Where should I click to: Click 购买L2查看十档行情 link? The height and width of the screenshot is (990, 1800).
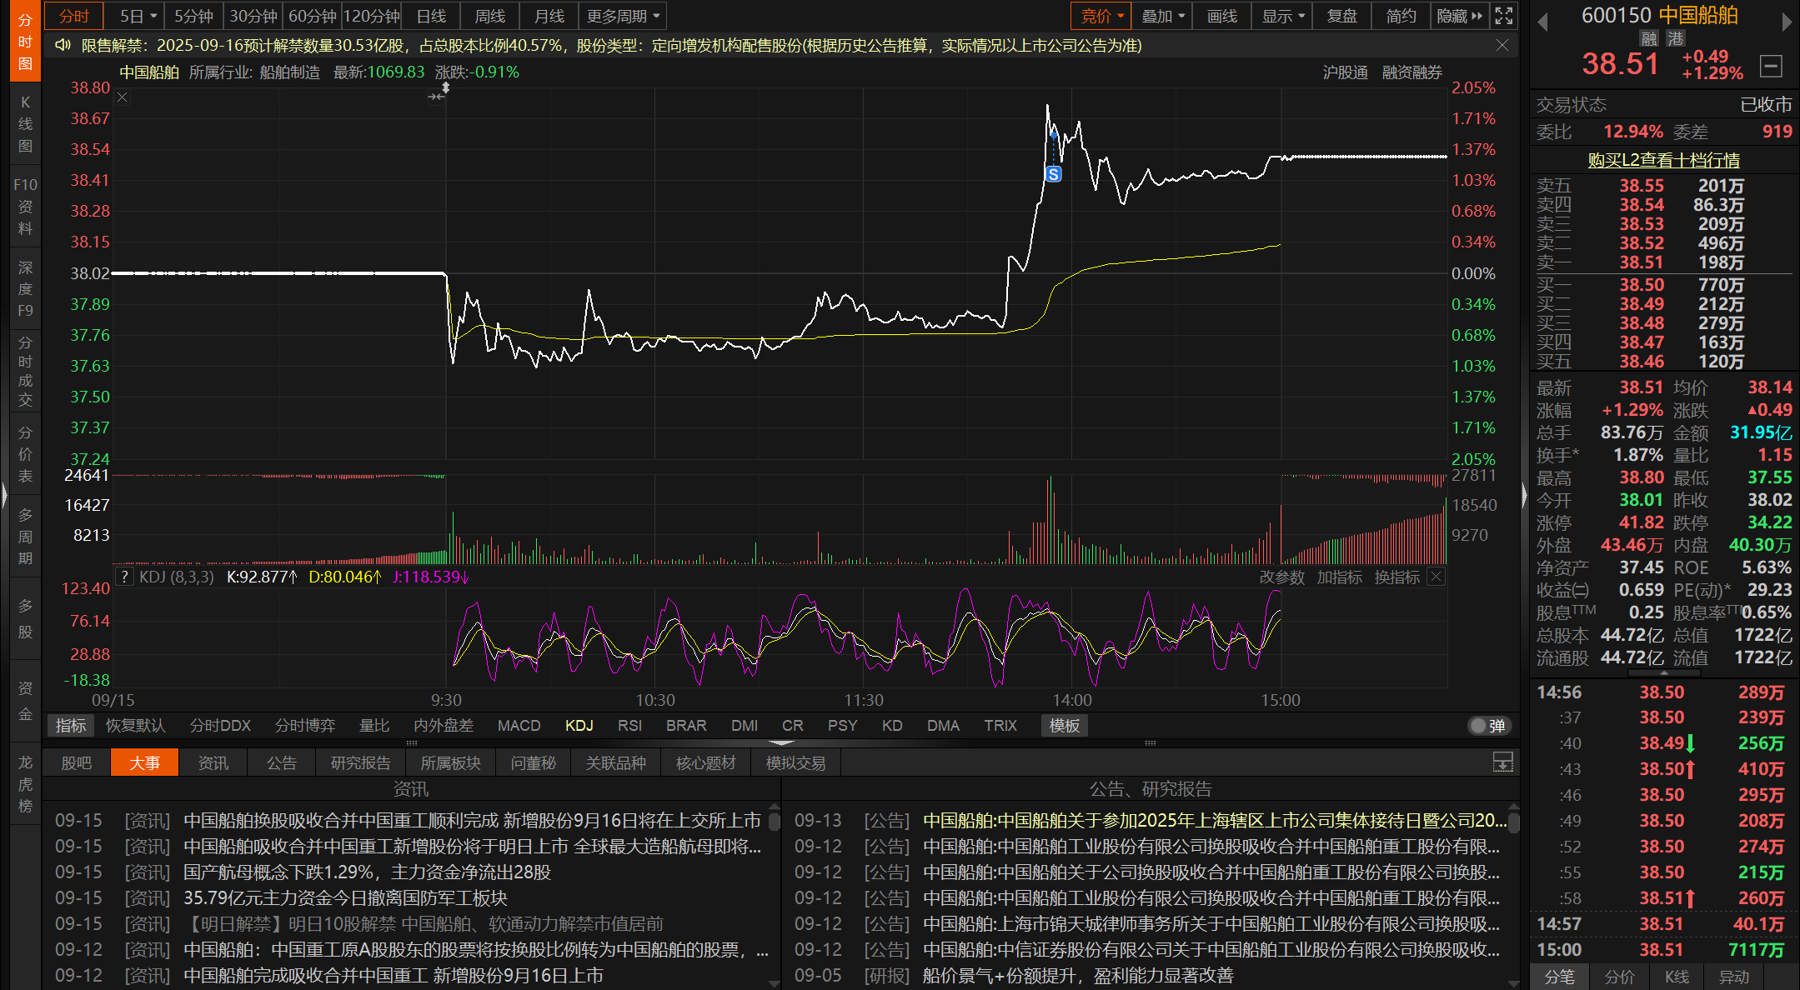[x=1664, y=160]
